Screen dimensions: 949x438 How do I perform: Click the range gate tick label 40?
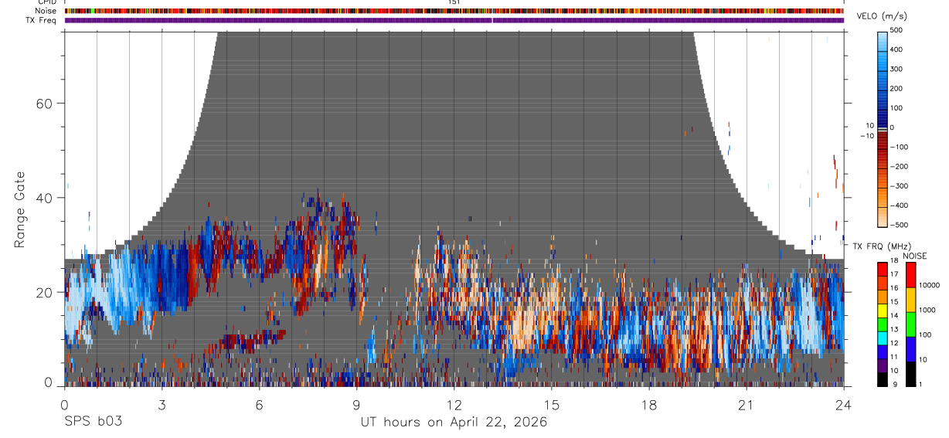45,198
